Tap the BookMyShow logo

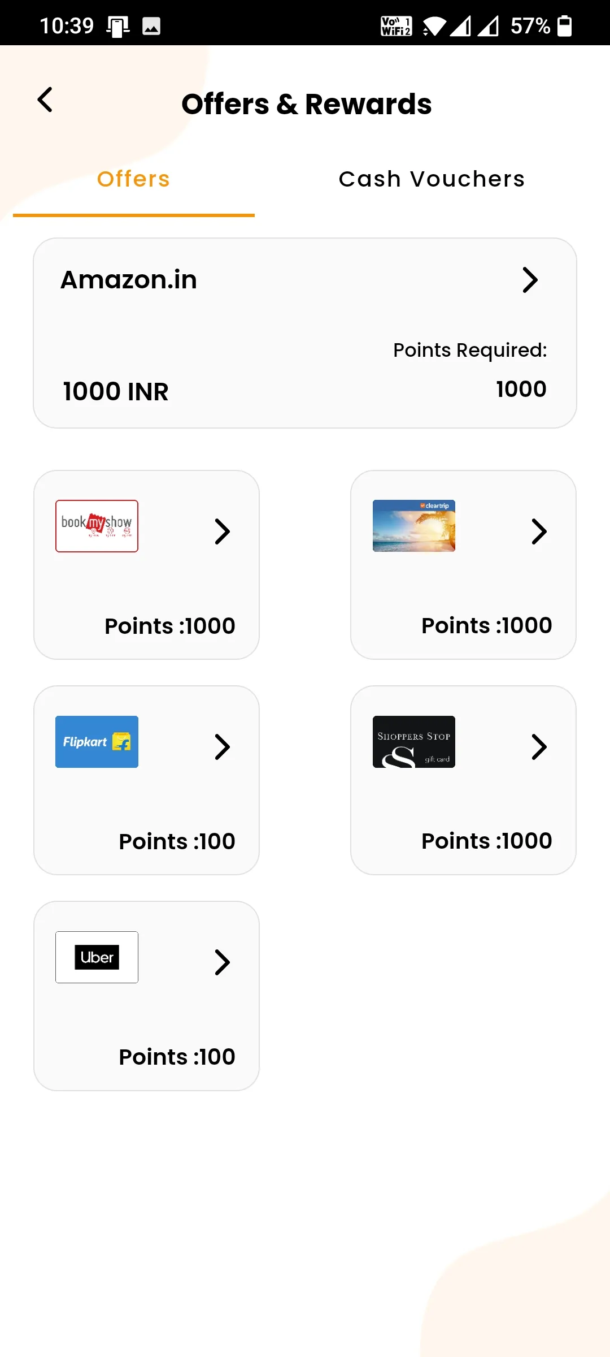pyautogui.click(x=97, y=526)
